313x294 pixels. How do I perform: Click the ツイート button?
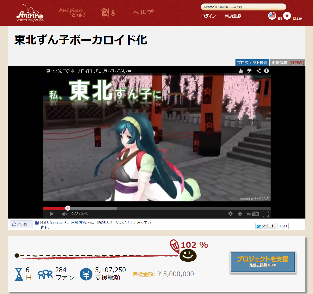coord(266,226)
